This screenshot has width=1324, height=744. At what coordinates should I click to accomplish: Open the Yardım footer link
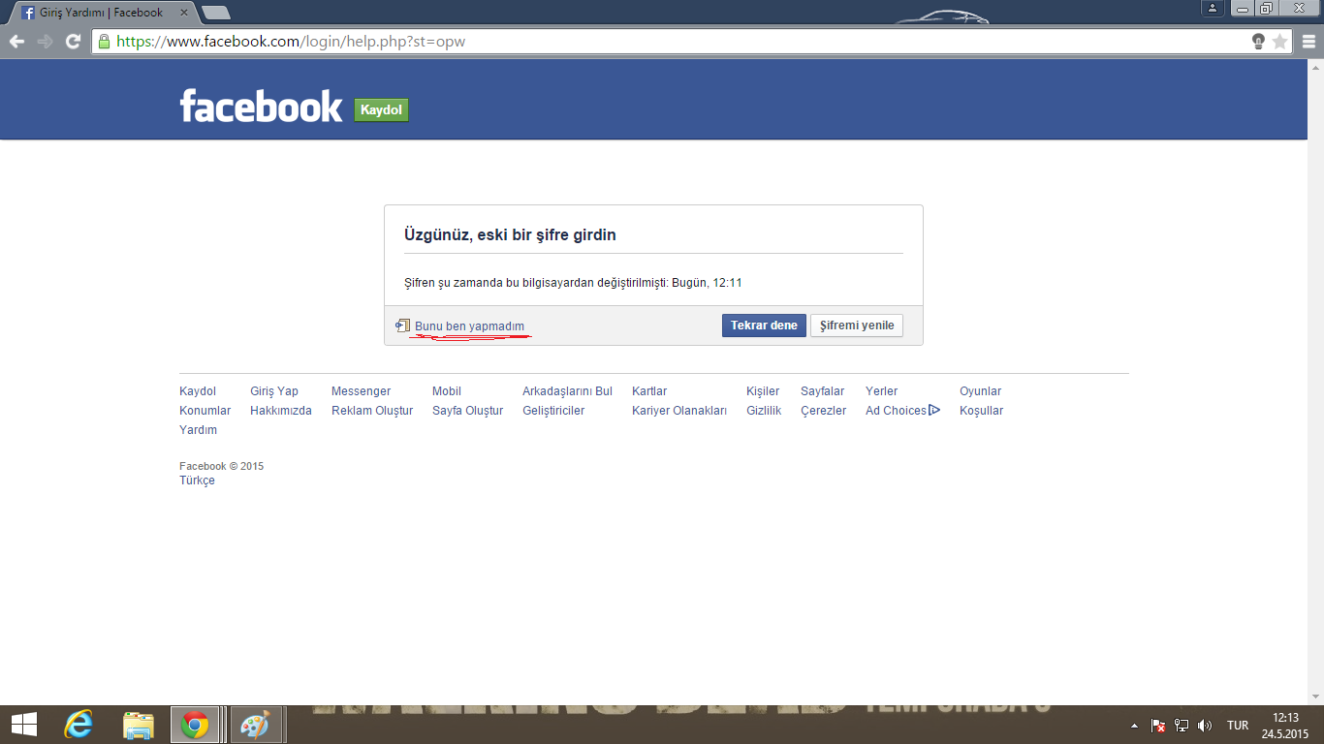pos(198,430)
